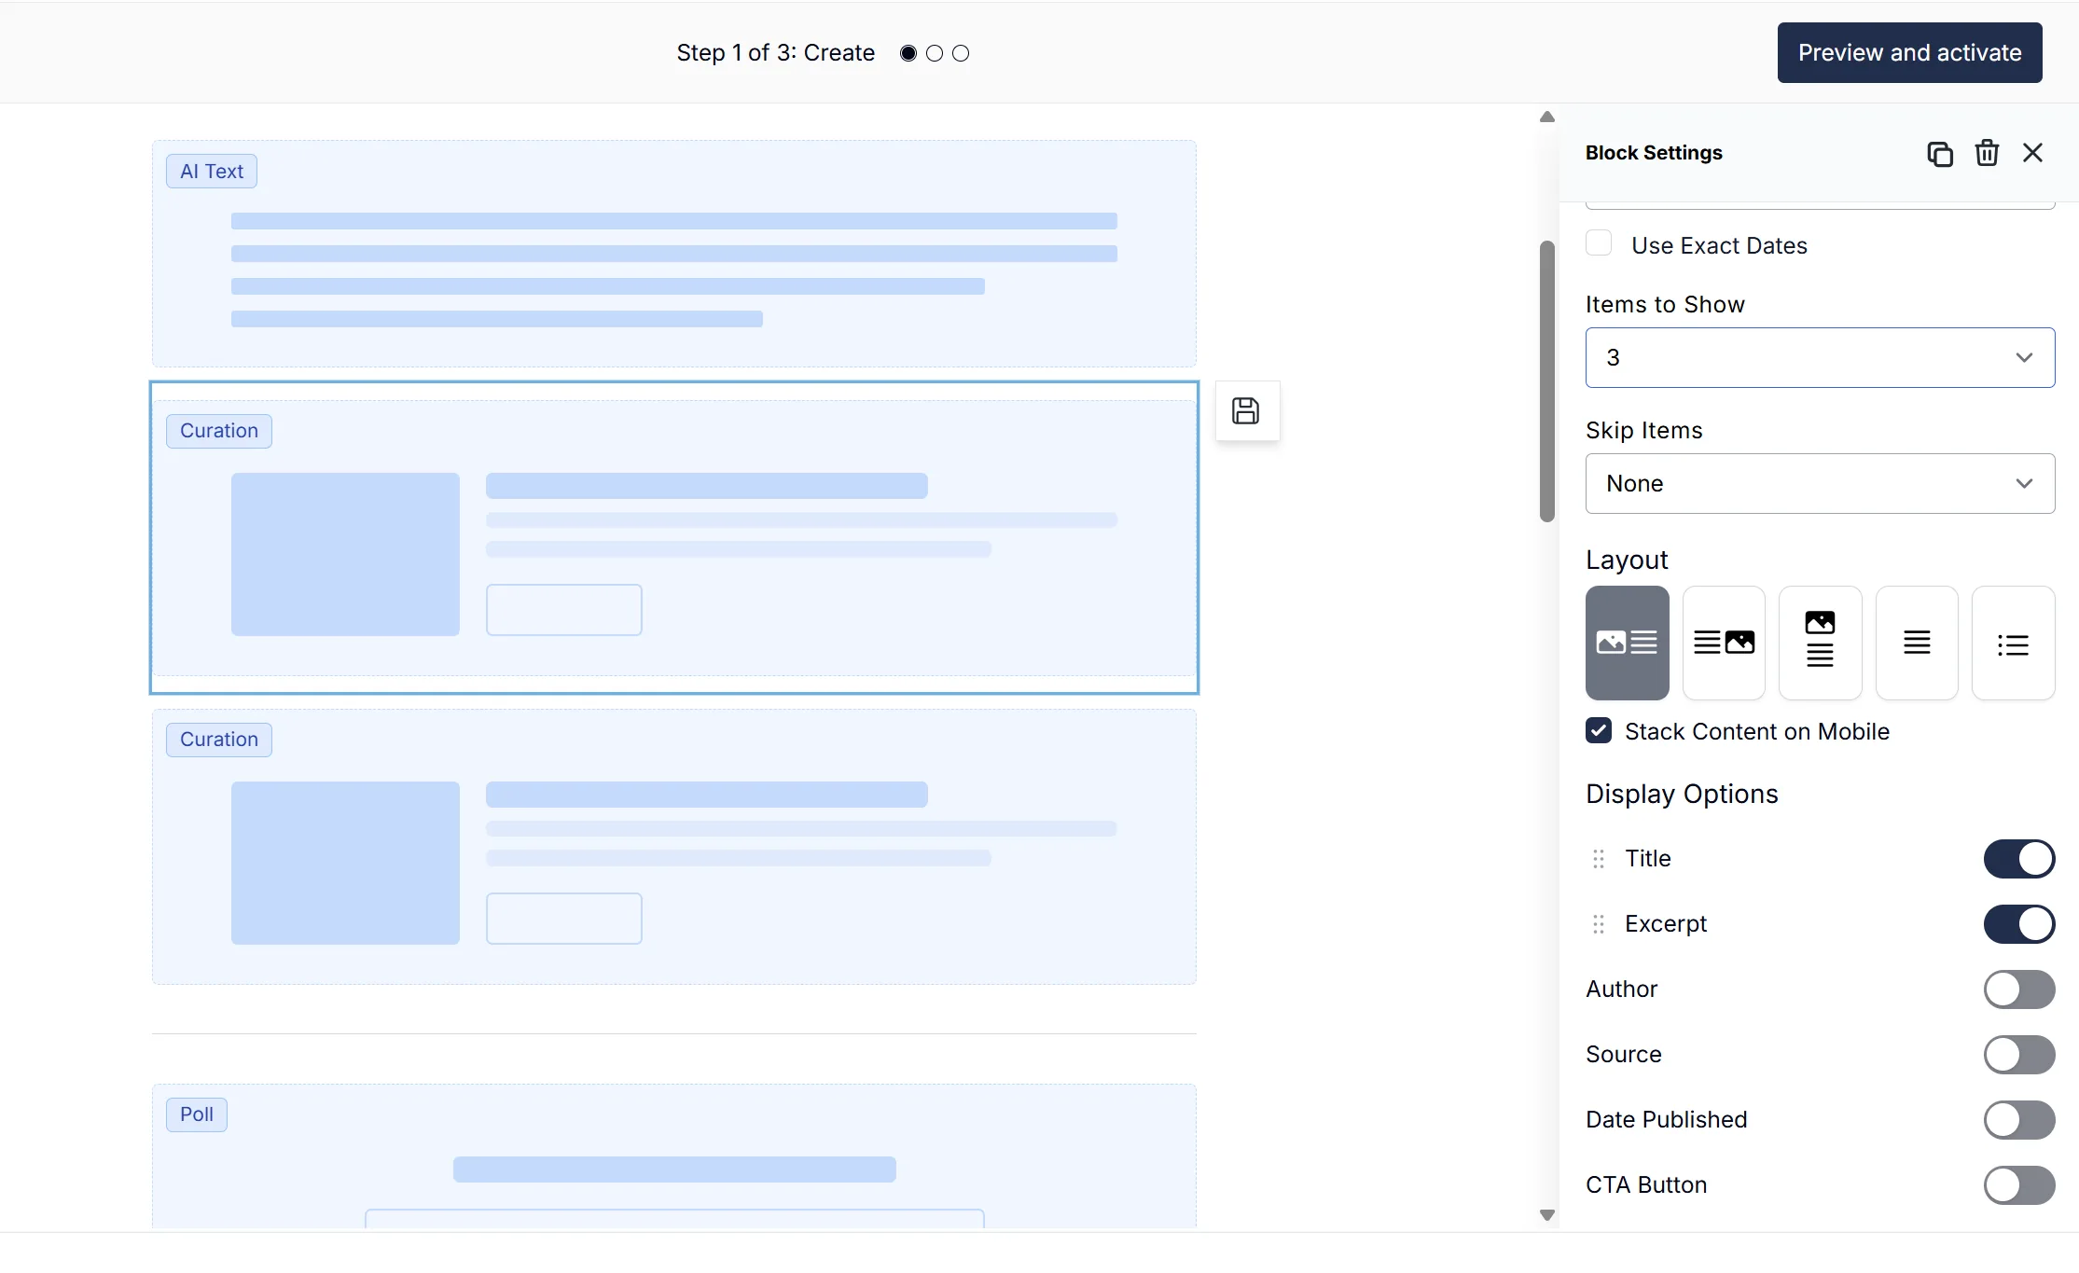Enable the CTA Button toggle
Image resolution: width=2079 pixels, height=1273 pixels.
coord(2019,1185)
